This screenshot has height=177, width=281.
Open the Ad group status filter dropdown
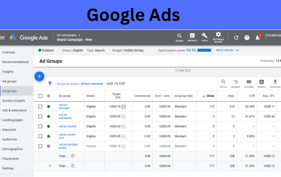coord(80,84)
